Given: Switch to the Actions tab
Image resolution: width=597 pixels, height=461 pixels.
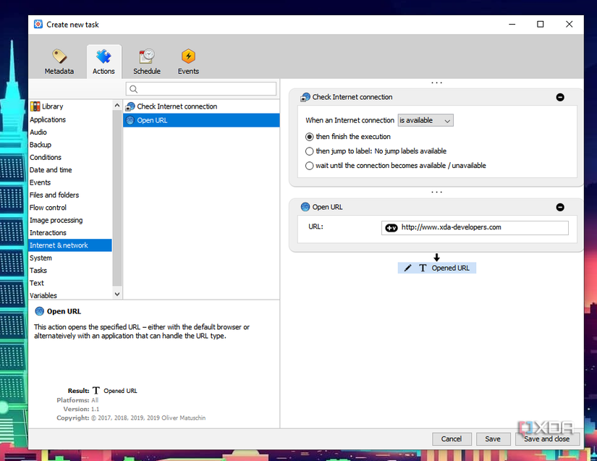Looking at the screenshot, I should [103, 62].
